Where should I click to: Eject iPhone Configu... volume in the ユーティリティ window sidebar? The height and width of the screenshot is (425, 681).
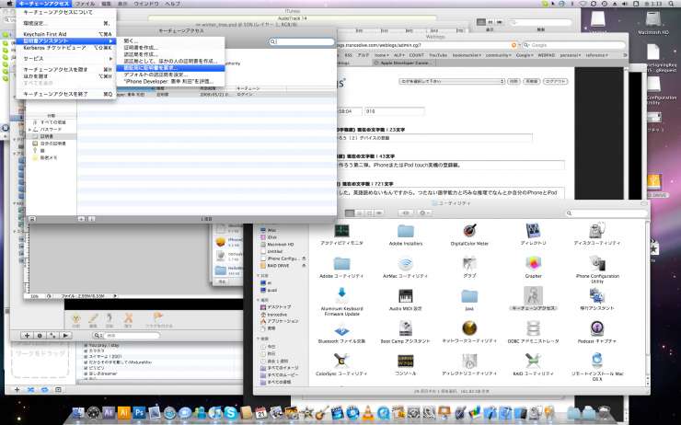[x=304, y=258]
